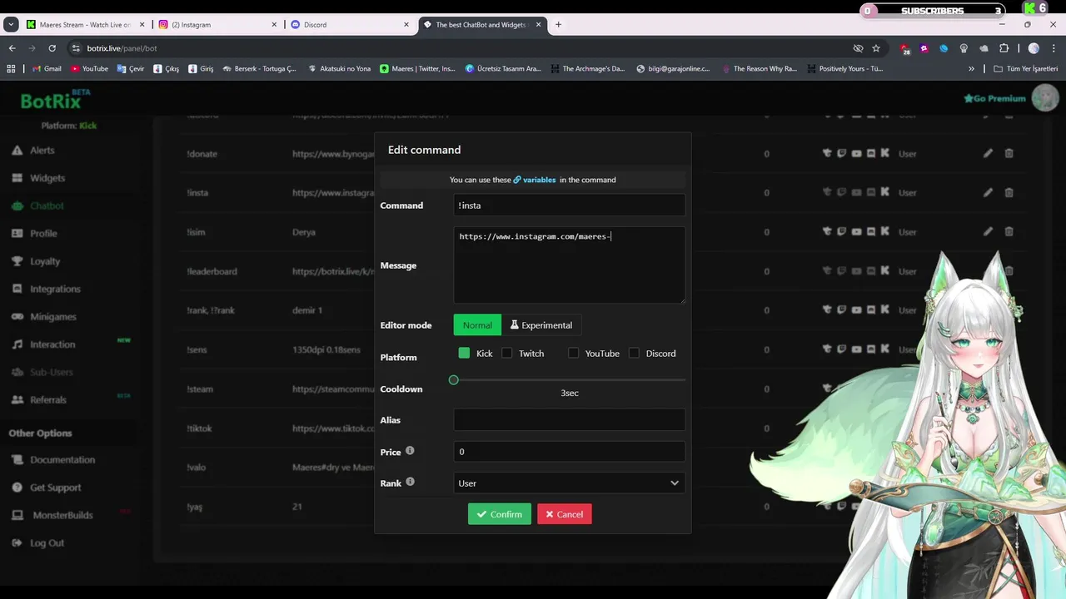Click the pencil icon for !insta row
The image size is (1066, 599).
tap(988, 192)
